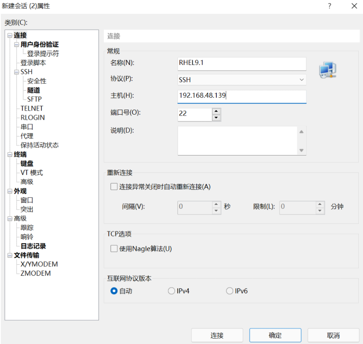Image resolution: width=363 pixels, height=344 pixels.
Task: Open the 跟踪 settings page
Action: (x=27, y=228)
